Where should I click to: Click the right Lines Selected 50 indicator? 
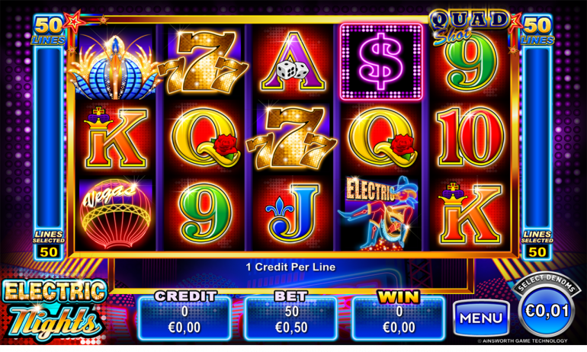[x=537, y=245]
